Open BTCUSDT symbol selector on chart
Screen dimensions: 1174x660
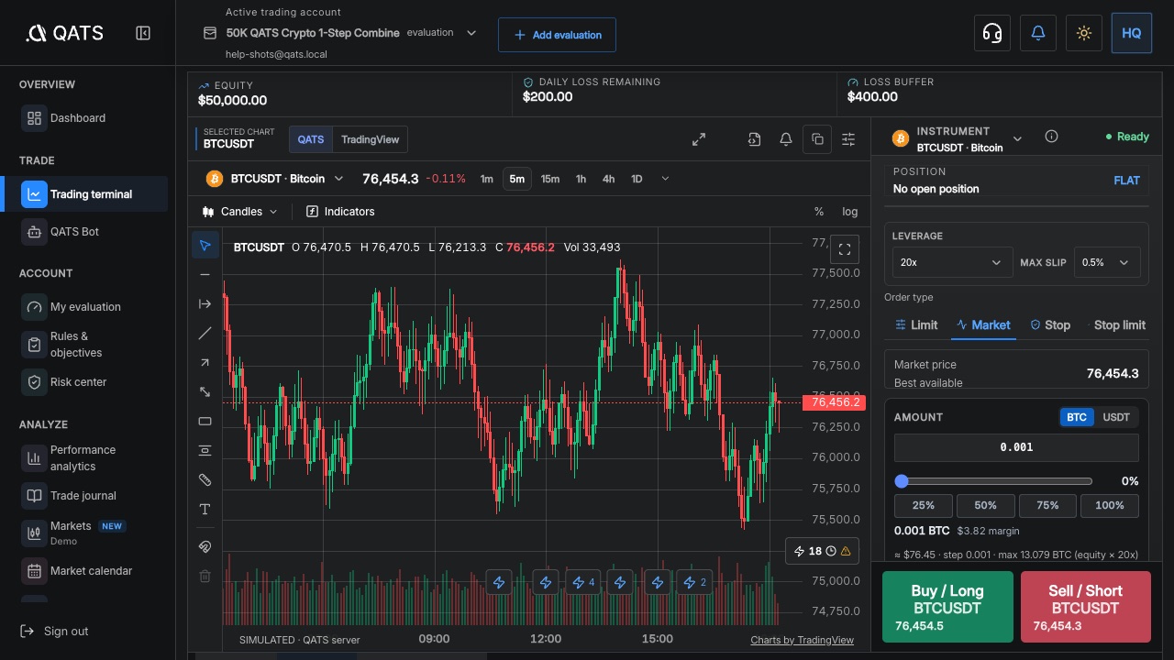(x=275, y=179)
